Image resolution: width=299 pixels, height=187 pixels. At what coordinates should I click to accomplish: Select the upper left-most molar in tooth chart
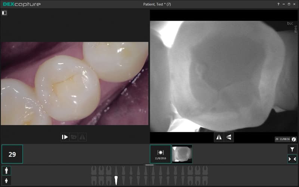[x=94, y=171]
